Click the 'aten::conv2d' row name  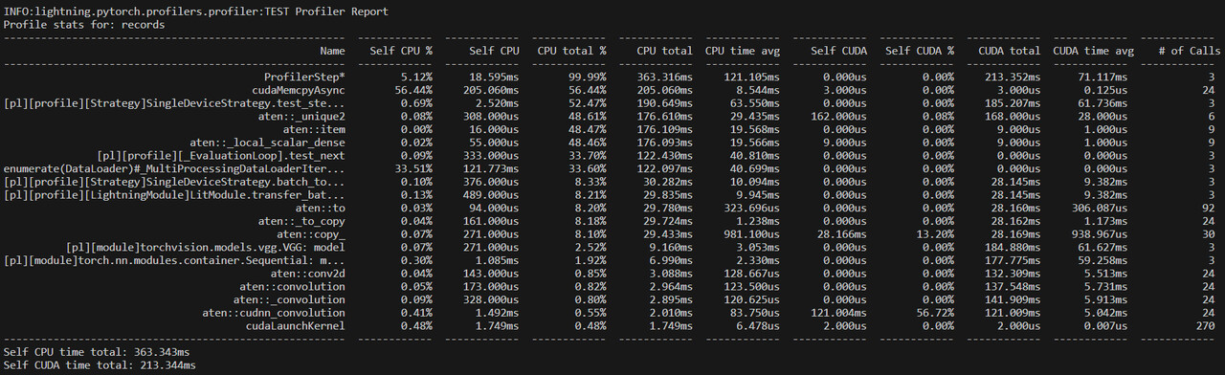pos(308,274)
